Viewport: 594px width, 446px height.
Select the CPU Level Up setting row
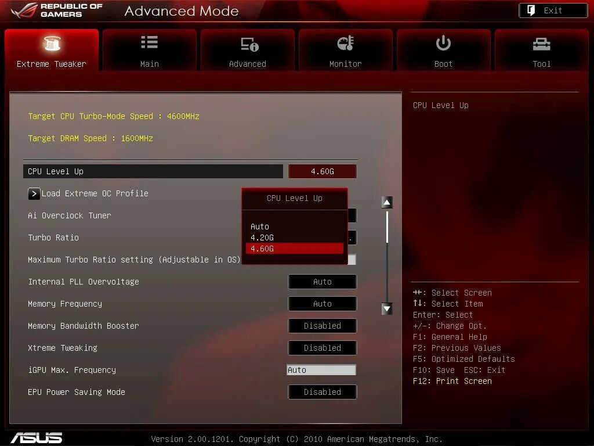153,171
